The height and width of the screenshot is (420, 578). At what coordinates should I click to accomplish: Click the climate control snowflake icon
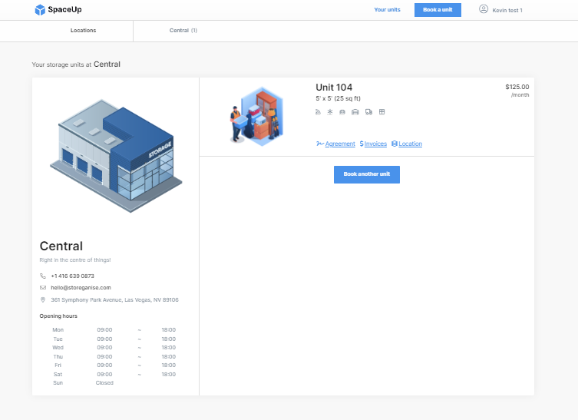[330, 112]
